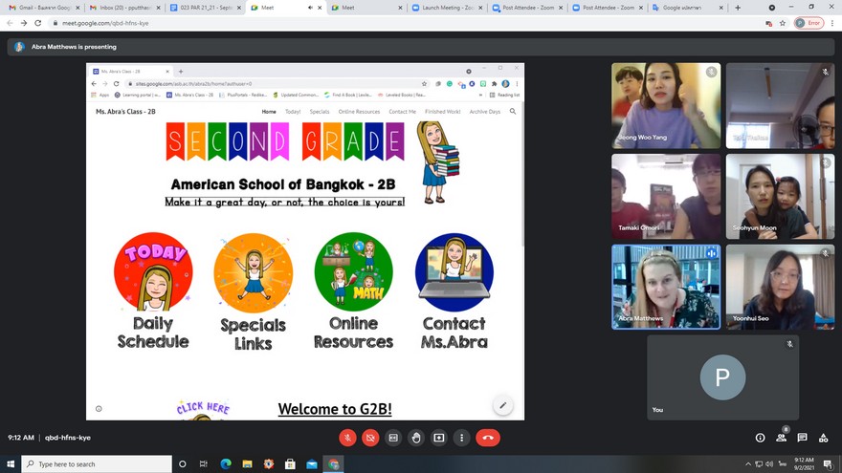Open the Chrome profile Error button

pos(809,23)
